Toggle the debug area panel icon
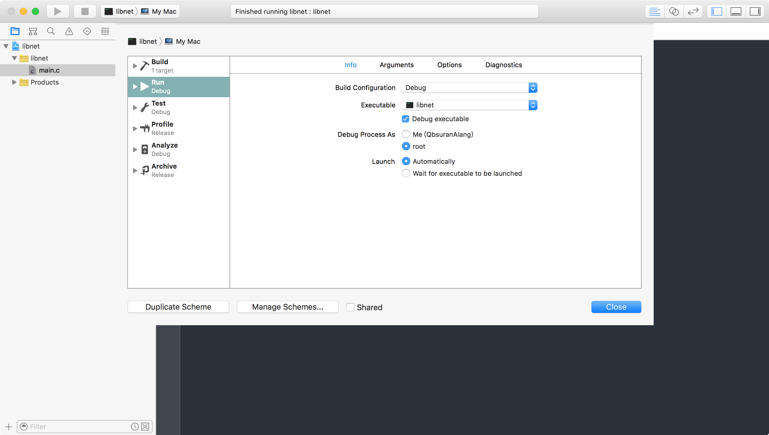769x435 pixels. coord(736,11)
